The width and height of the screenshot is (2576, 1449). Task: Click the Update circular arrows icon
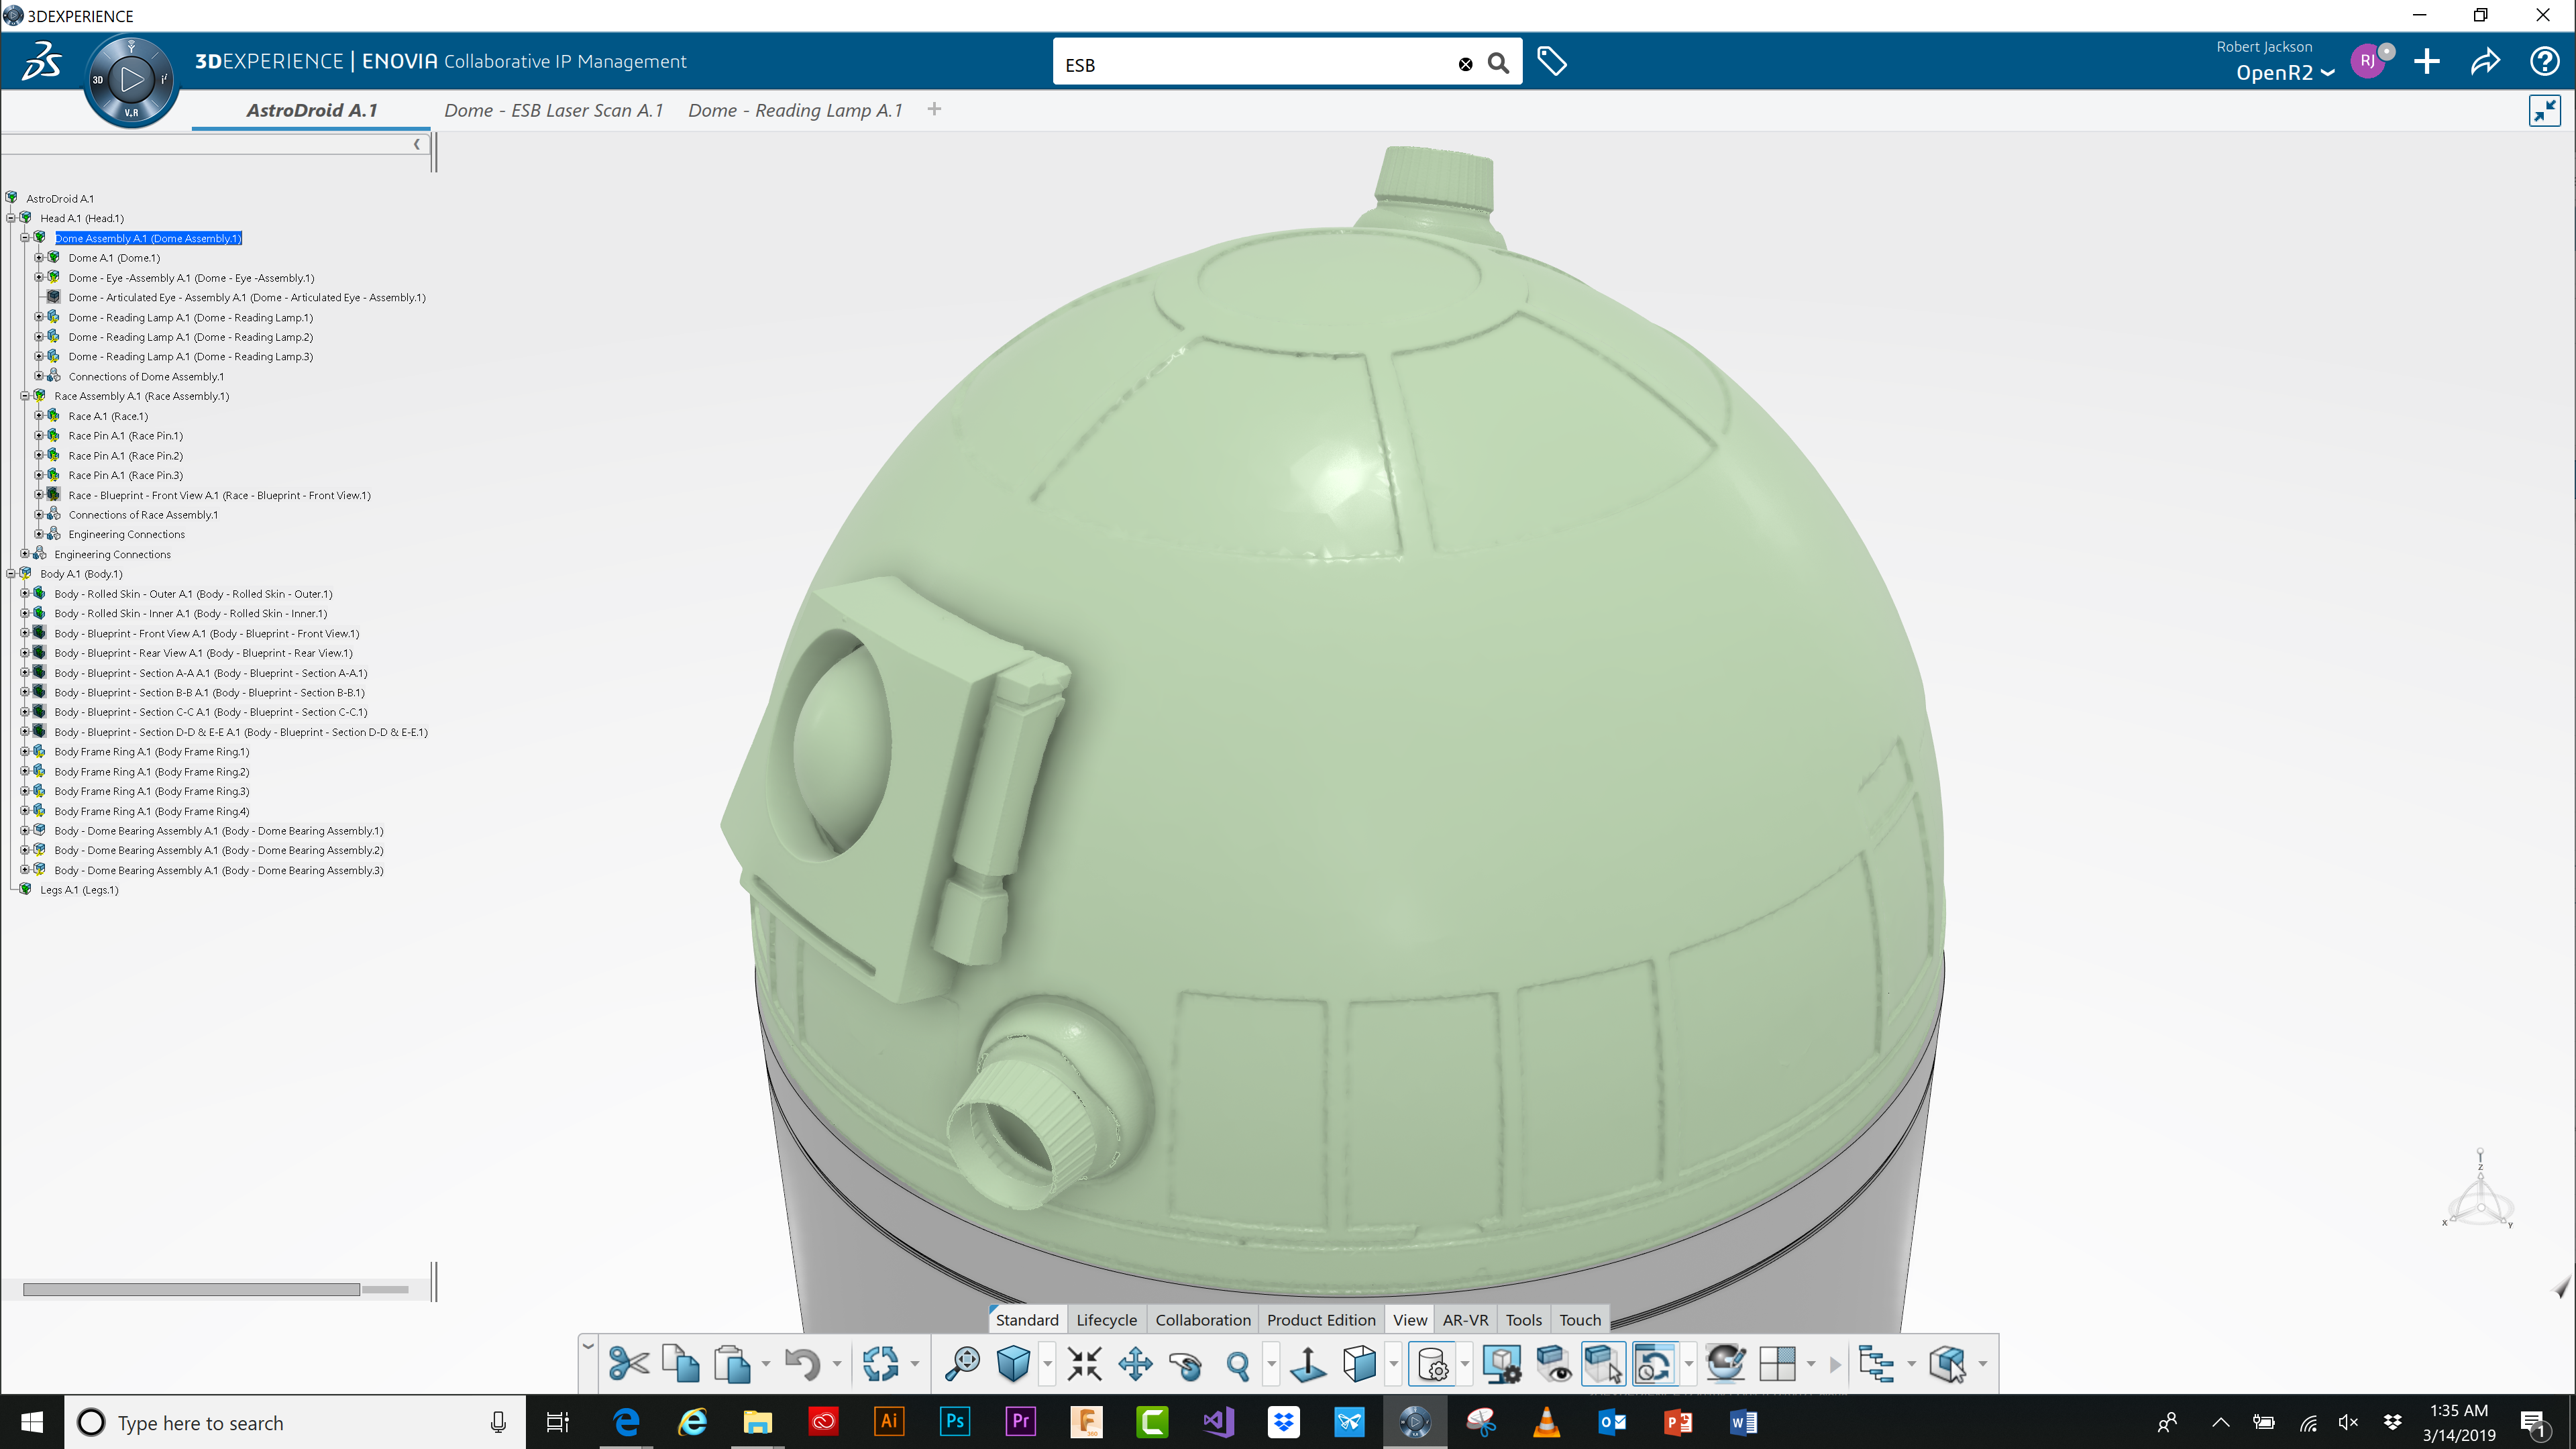[x=880, y=1364]
